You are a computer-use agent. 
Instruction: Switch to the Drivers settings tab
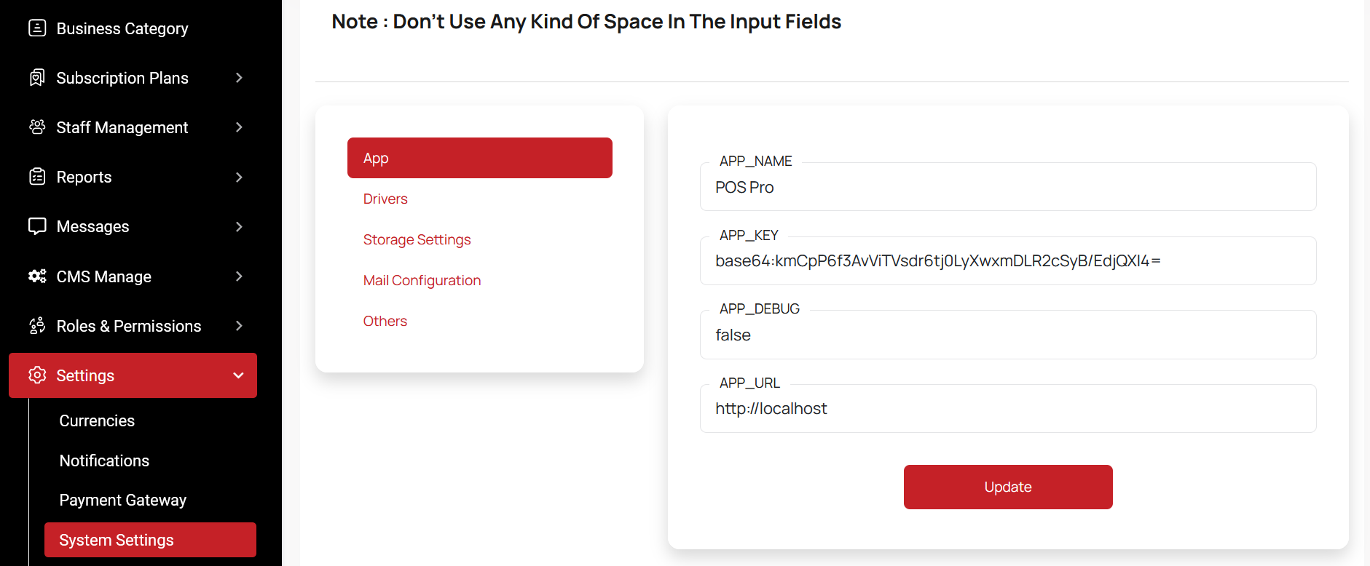pos(385,199)
